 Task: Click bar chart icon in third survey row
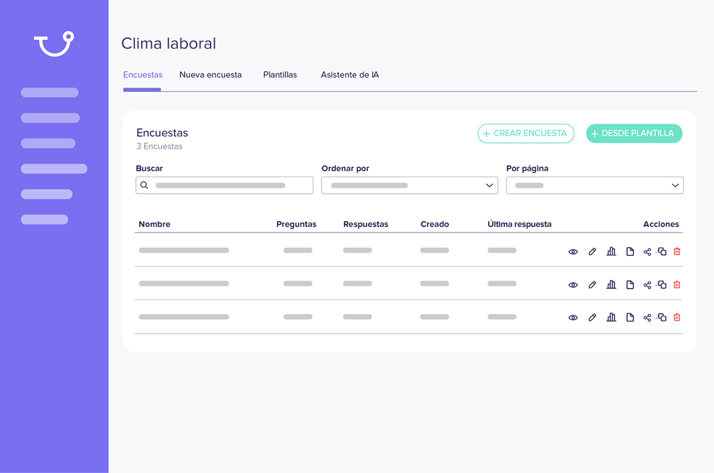(611, 317)
